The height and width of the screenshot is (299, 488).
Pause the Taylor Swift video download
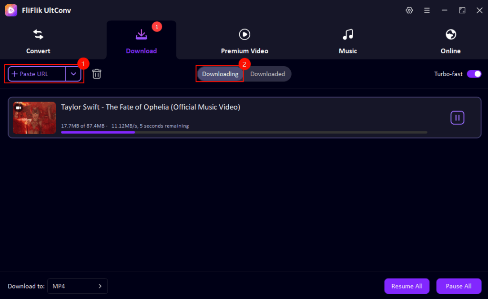(457, 118)
